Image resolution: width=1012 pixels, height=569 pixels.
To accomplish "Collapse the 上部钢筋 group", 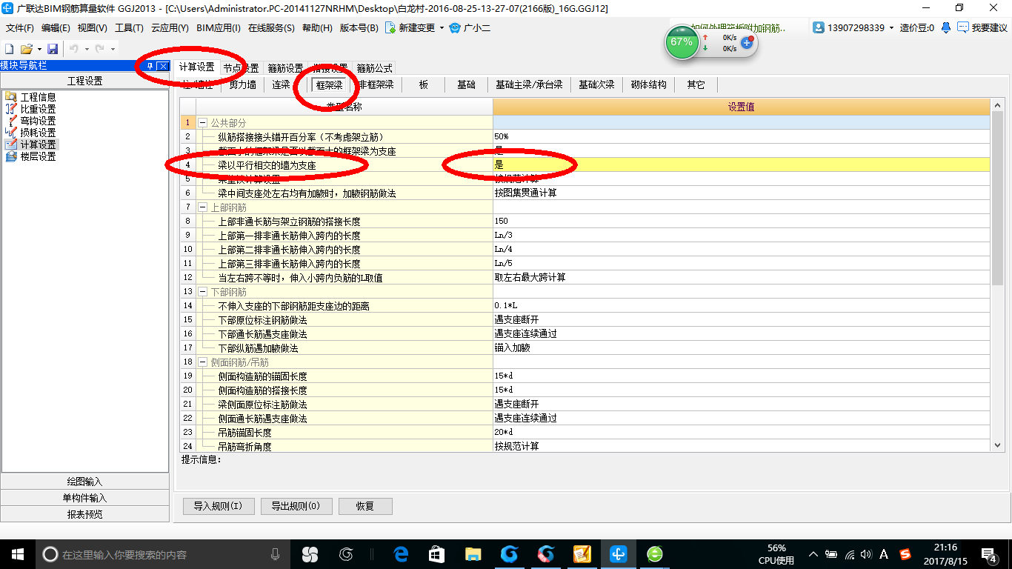I will pos(202,207).
